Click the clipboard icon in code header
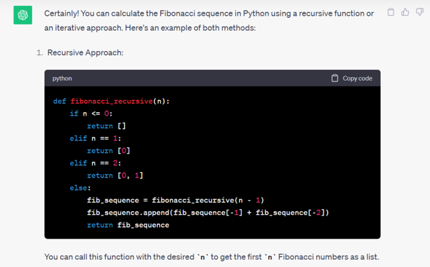The height and width of the screenshot is (267, 430). tap(335, 79)
